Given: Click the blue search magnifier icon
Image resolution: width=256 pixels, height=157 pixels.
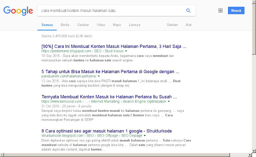Looking at the screenshot, I should click(x=188, y=11).
